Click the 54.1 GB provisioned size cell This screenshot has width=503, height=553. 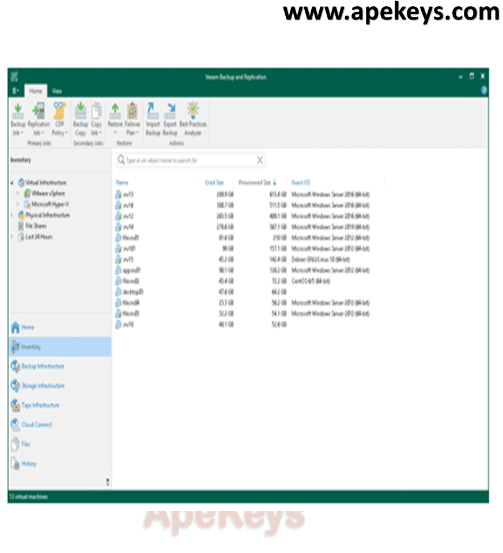279,313
